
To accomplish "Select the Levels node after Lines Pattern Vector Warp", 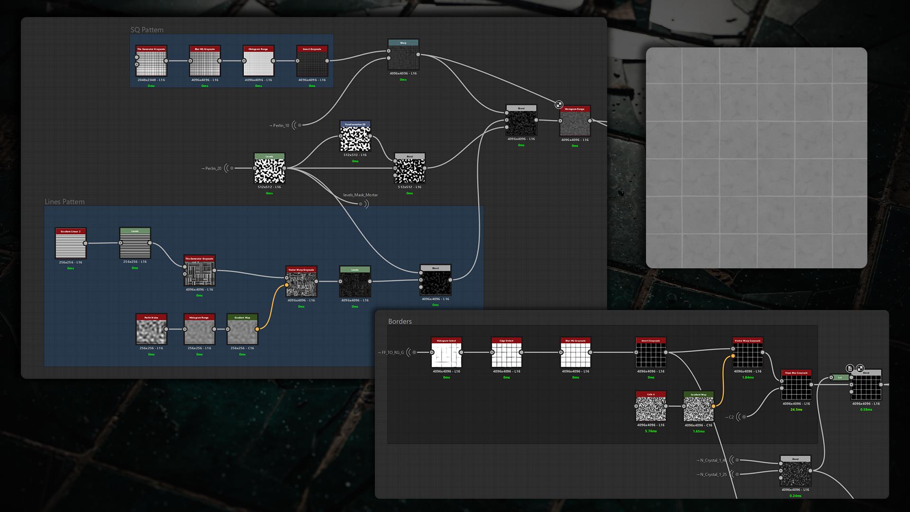I will pos(355,282).
